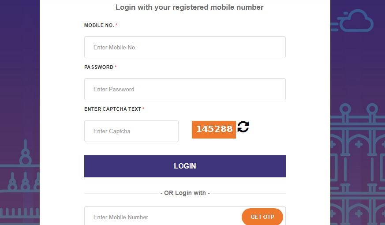Focus the Enter Mobile Number OTP field
Viewport: 385px width, 225px height.
click(x=163, y=217)
